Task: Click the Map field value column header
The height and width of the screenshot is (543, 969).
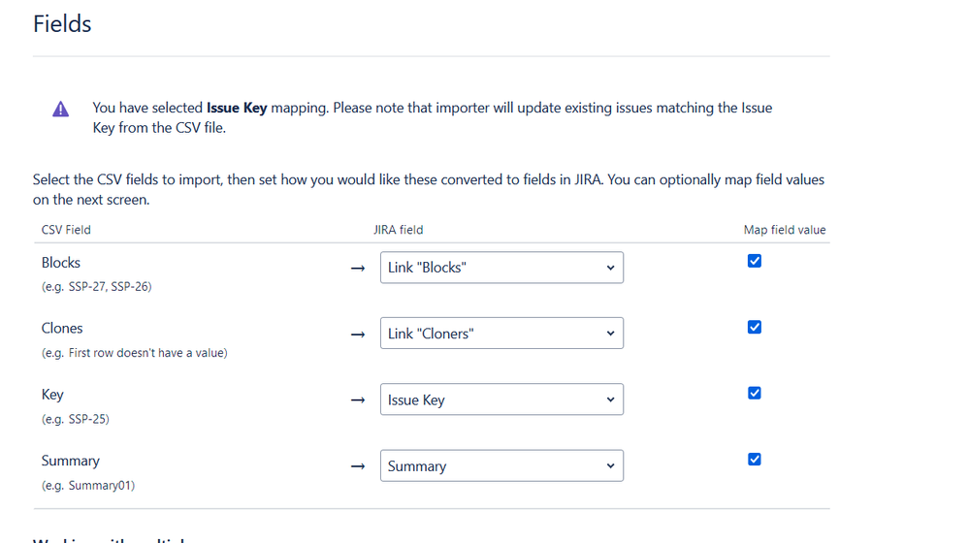Action: click(x=785, y=230)
